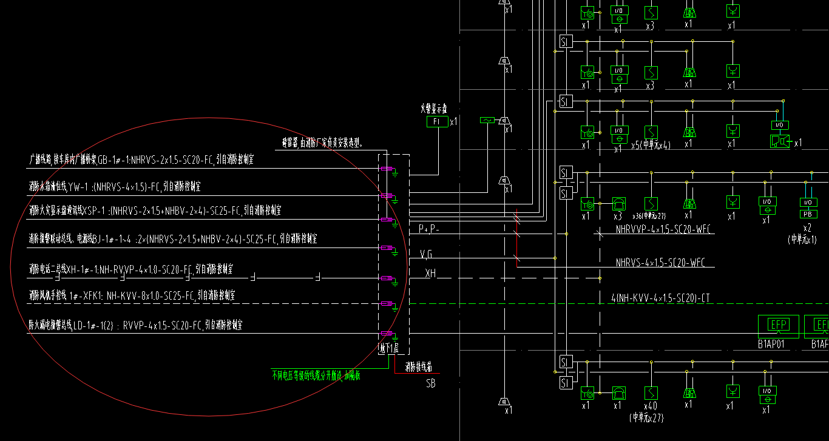Select the loudspeaker symbol marked x1
This screenshot has width=829, height=441.
coord(780,141)
